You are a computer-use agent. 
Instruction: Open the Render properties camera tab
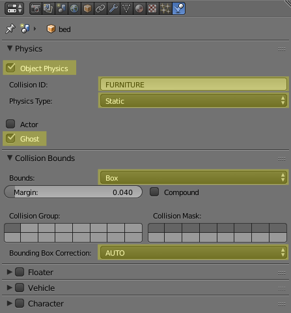(x=36, y=8)
